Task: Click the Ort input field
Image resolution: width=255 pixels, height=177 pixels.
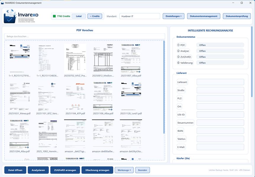Action: coord(220,106)
